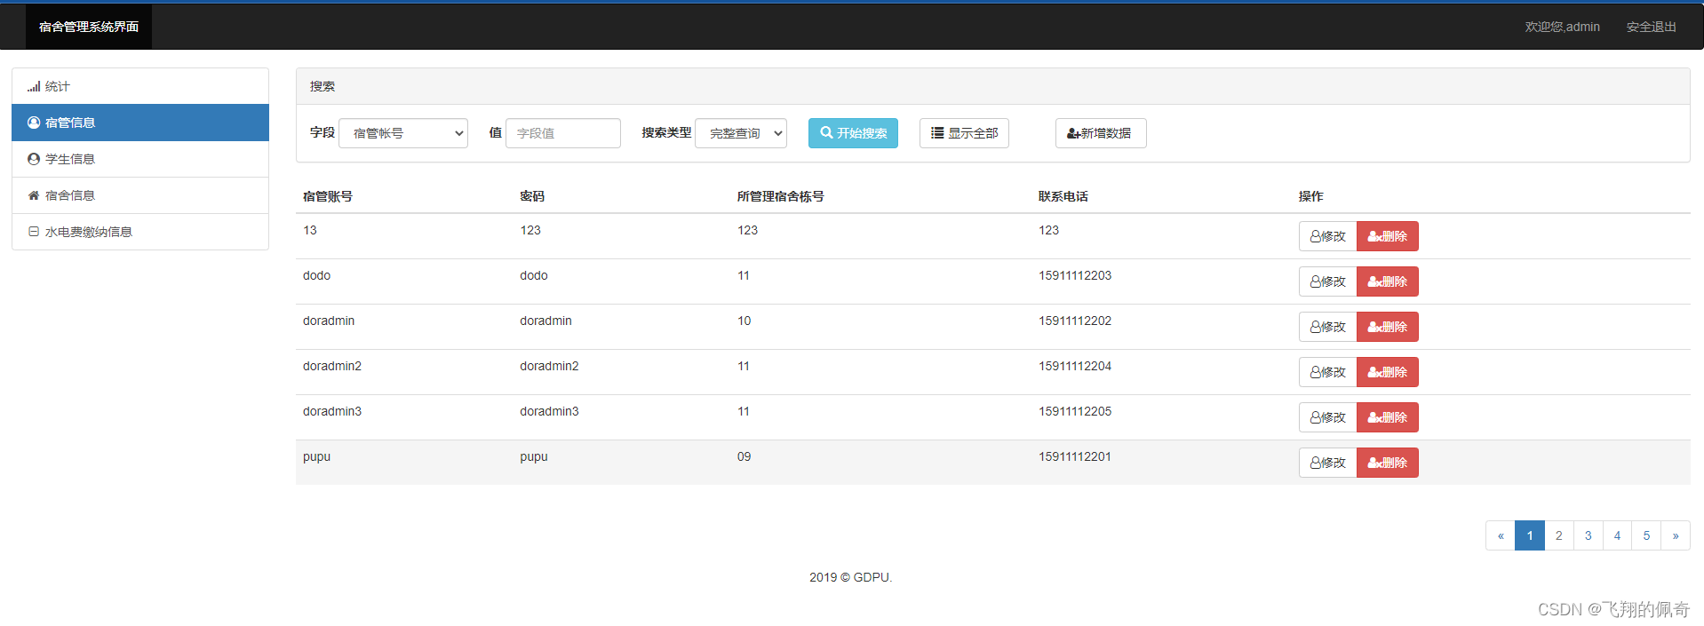The image size is (1704, 626).
Task: Go to page 3 in pagination
Action: pos(1588,535)
